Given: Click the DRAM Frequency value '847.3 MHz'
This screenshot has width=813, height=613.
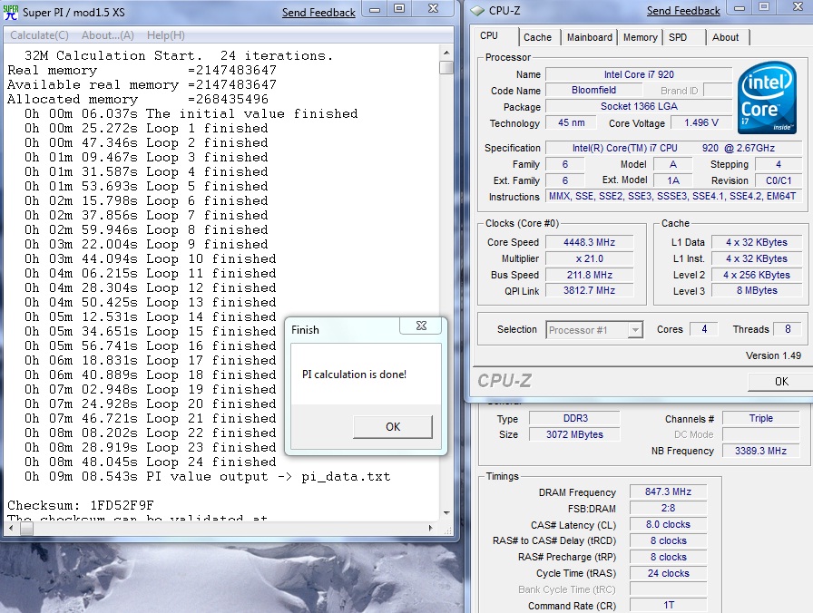Looking at the screenshot, I should [669, 491].
